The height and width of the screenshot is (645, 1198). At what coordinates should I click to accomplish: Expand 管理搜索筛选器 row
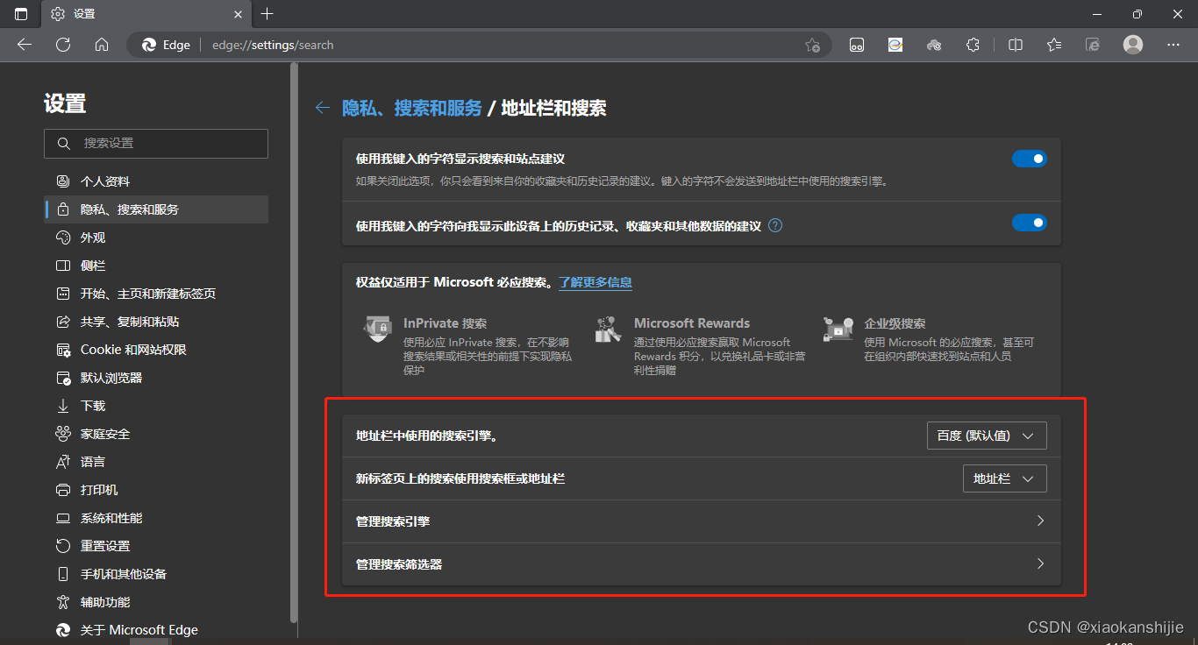click(x=702, y=564)
